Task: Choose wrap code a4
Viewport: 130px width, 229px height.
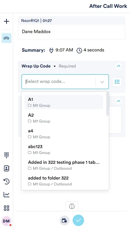Action: click(64, 134)
